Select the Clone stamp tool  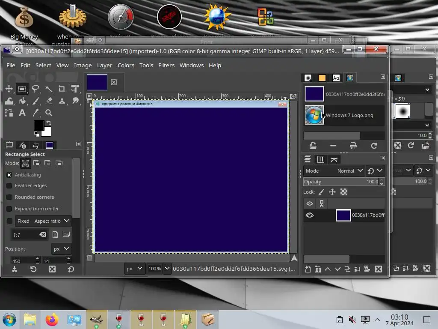point(62,101)
